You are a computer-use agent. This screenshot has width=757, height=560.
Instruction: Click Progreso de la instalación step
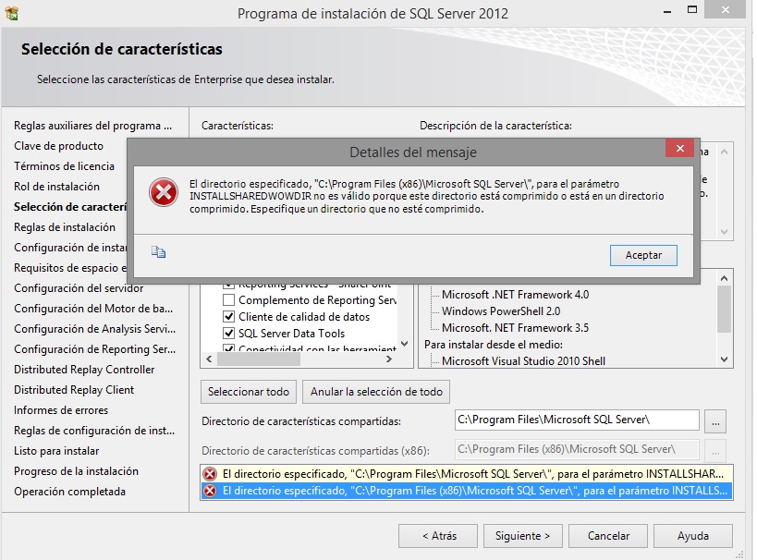coord(76,471)
